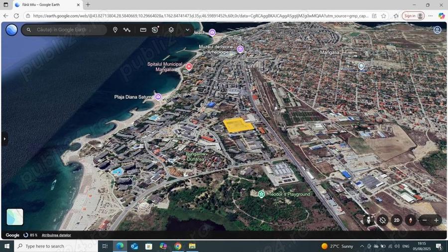Screen dimensions: 448x252
Task: Open the map Layers panel
Action: [x=171, y=30]
